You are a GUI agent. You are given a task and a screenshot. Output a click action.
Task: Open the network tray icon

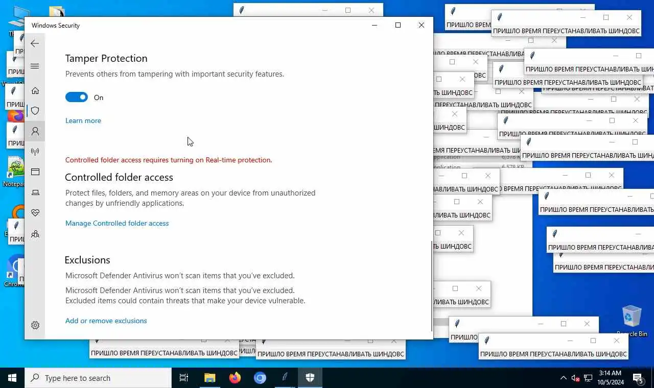click(x=588, y=378)
